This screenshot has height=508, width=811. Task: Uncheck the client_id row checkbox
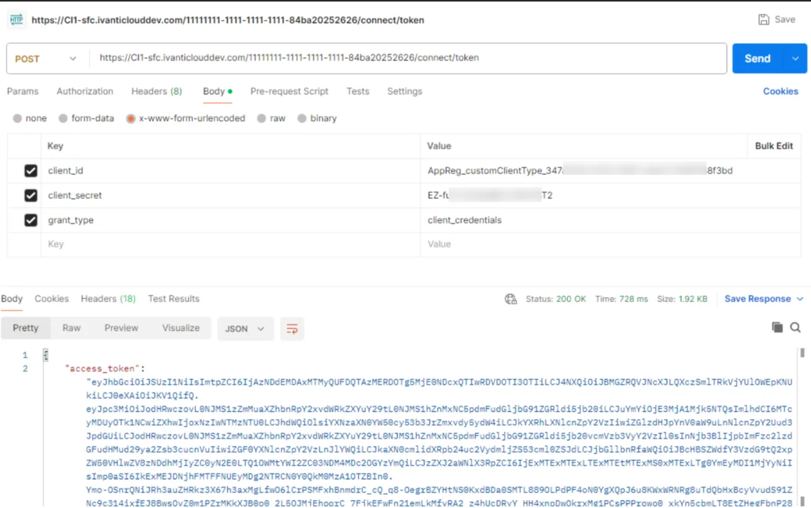pos(30,171)
